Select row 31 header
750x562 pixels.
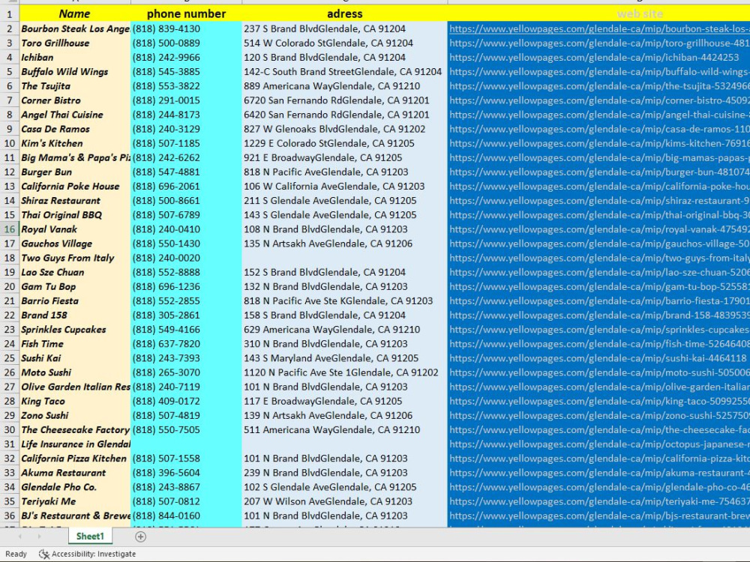pyautogui.click(x=10, y=444)
